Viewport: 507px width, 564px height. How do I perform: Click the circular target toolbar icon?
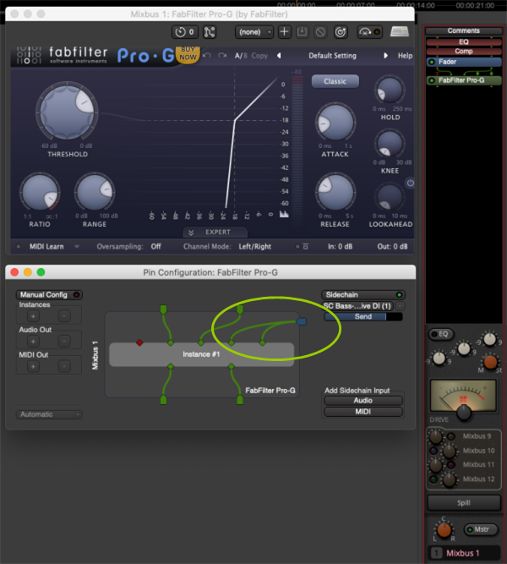(341, 32)
